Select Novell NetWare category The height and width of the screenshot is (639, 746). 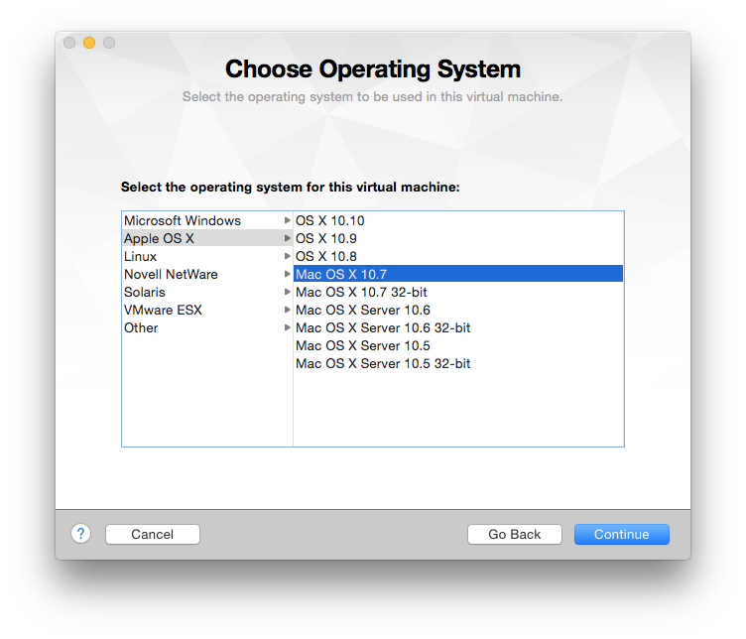pyautogui.click(x=207, y=274)
